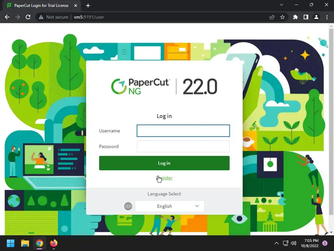The image size is (334, 251).
Task: Click the address bar URL vm5:9191/user
Action: pyautogui.click(x=89, y=17)
